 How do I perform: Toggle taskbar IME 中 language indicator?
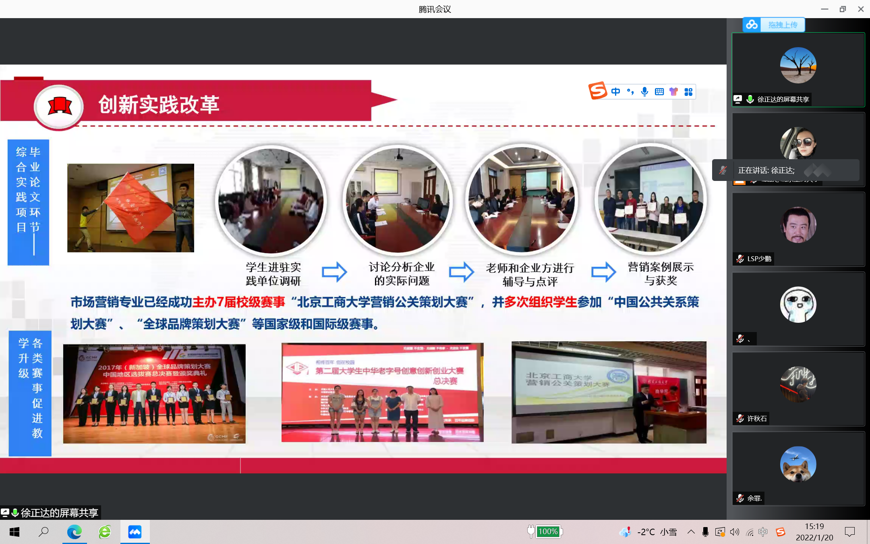coord(763,532)
